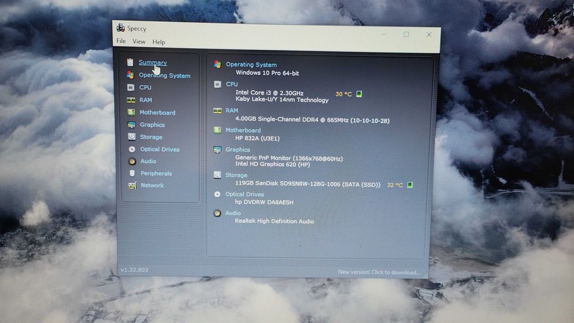Viewport: 574px width, 323px height.
Task: Open Peripherals sidebar section
Action: 156,173
